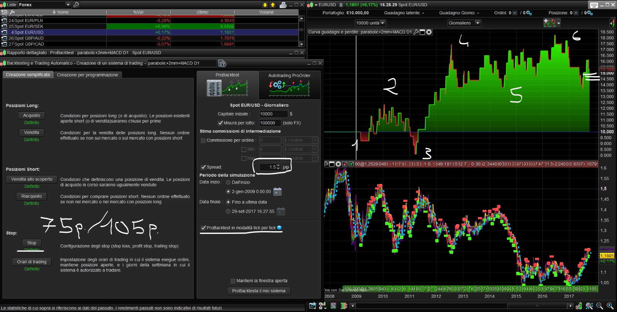Click the help icon beside system name field
This screenshot has width=617, height=312.
222,63
